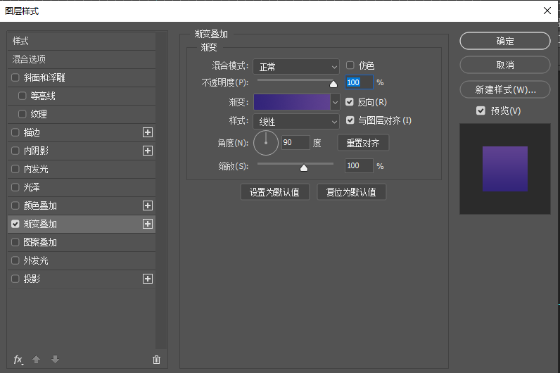This screenshot has width=560, height=373.
Task: Click the 缩放 value field showing 100
Action: pos(359,166)
